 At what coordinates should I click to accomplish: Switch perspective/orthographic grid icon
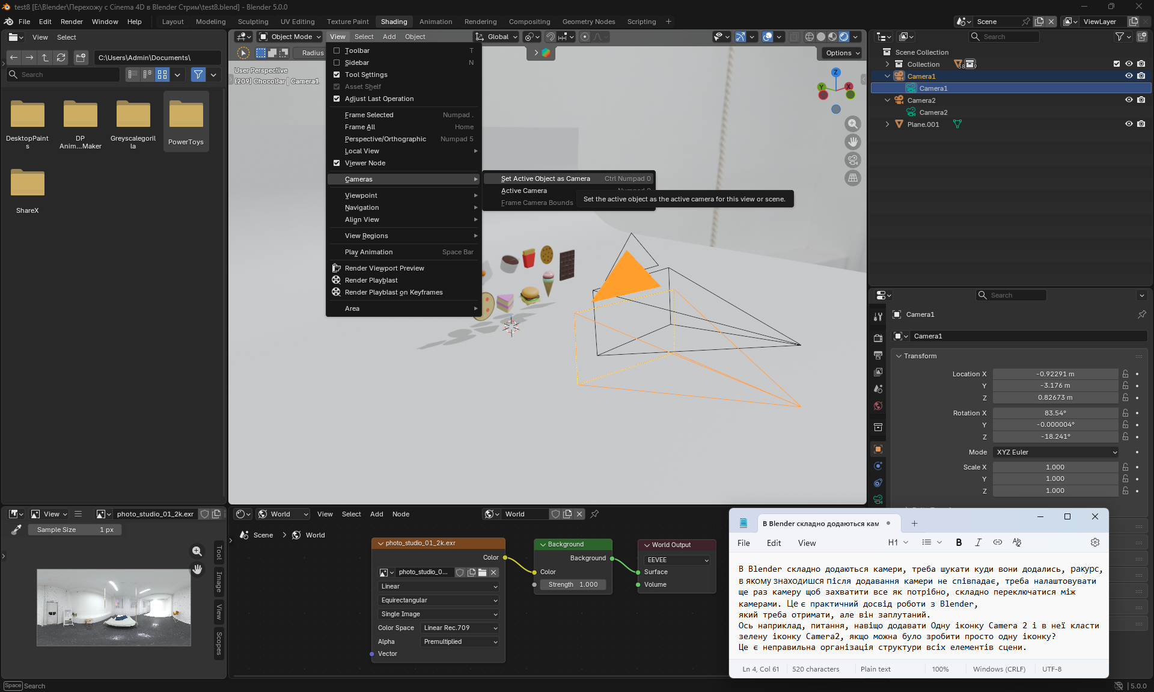(x=852, y=178)
